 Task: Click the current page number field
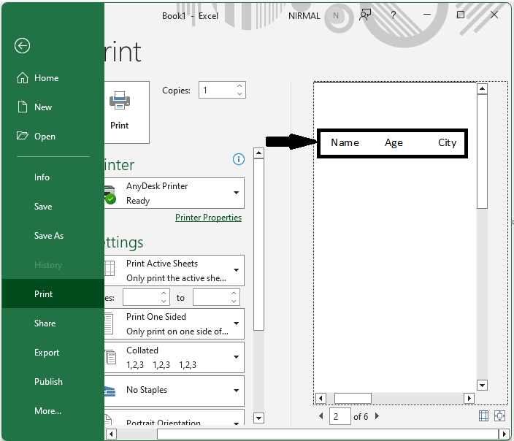click(x=340, y=416)
